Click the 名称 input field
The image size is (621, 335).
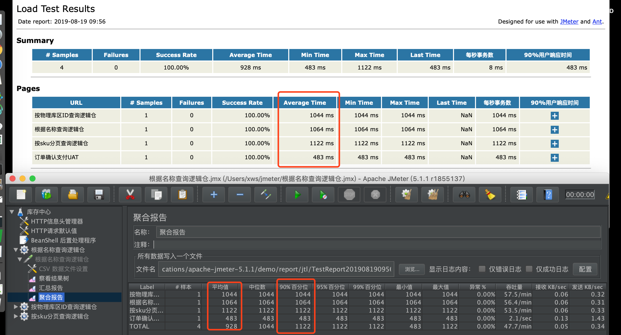[x=378, y=232]
